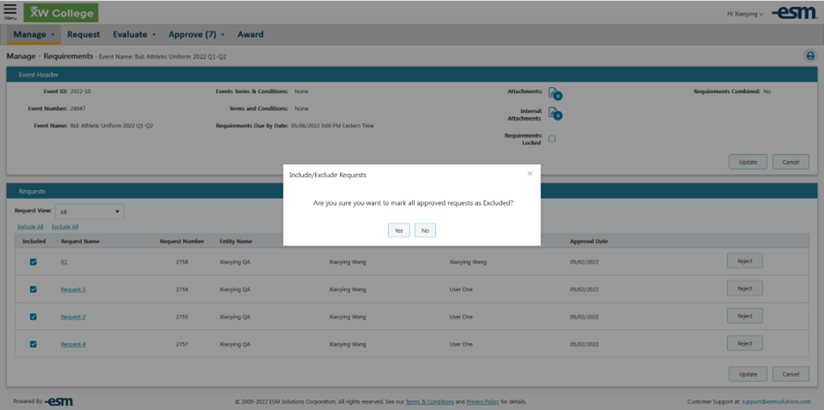
Task: Expand the Approve (7) menu
Action: [196, 34]
